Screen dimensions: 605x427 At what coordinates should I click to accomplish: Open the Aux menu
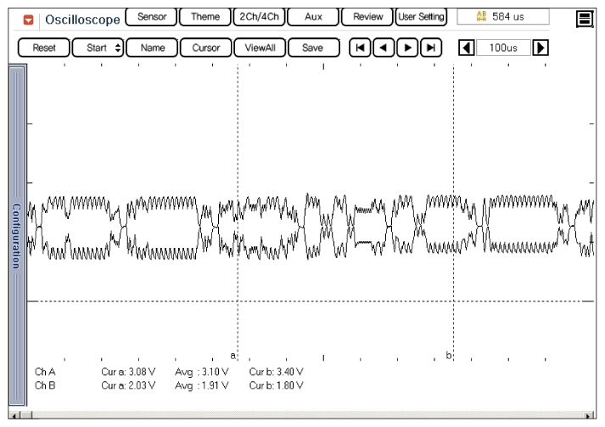tap(313, 17)
